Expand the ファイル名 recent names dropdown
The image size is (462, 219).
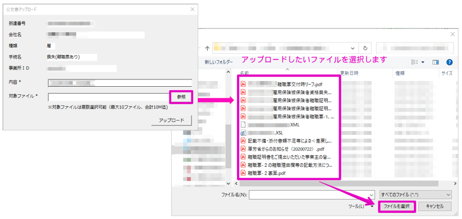pos(371,195)
